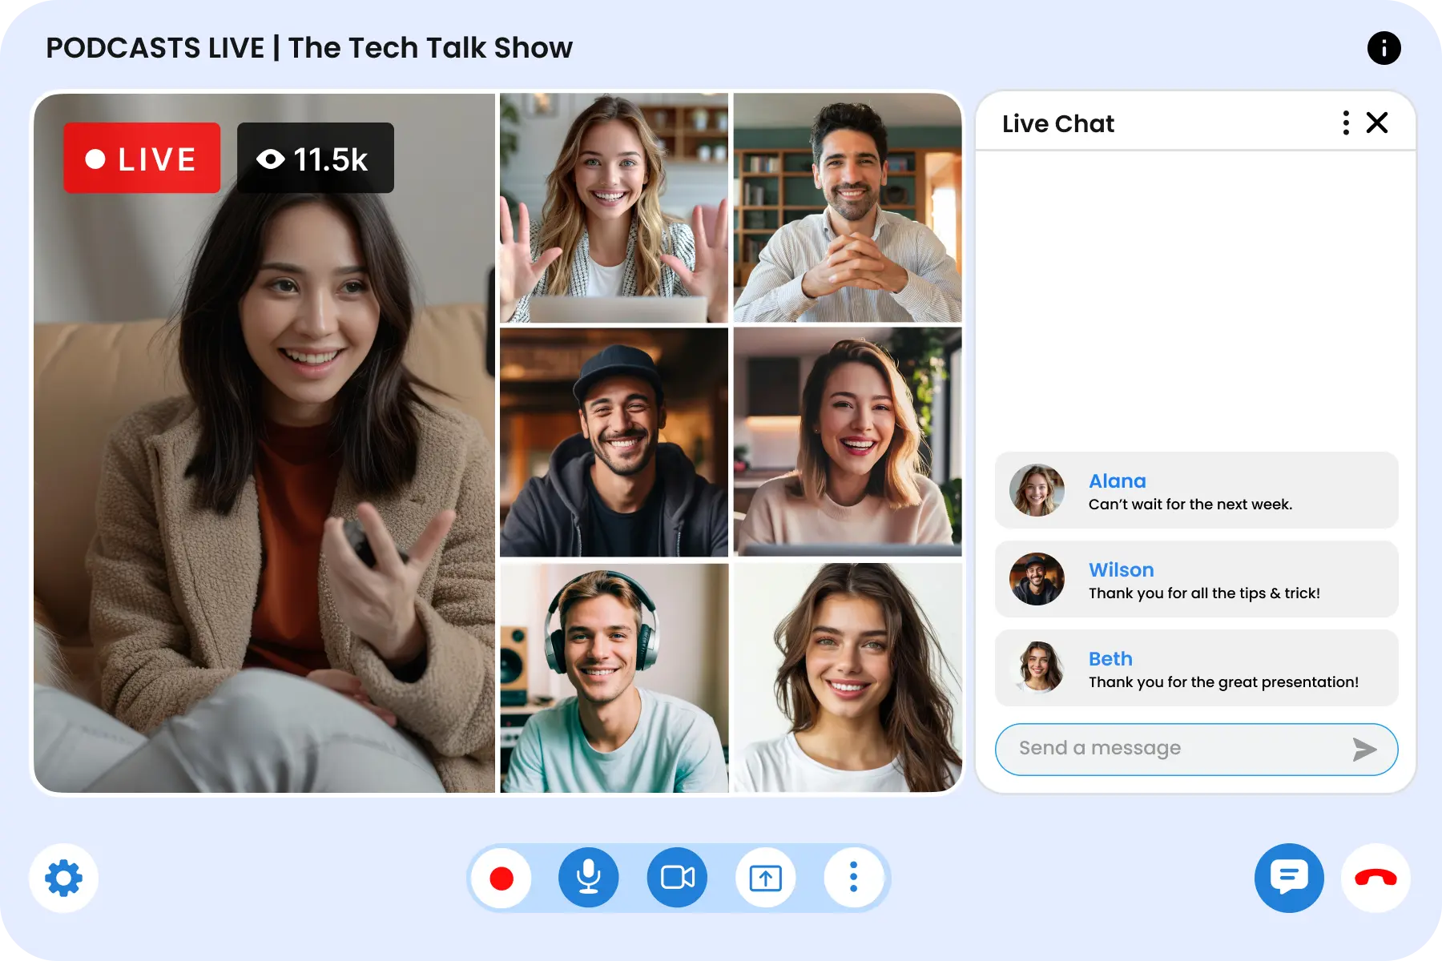Viewport: 1442px width, 961px height.
Task: Open Beth's username link
Action: [x=1110, y=658]
